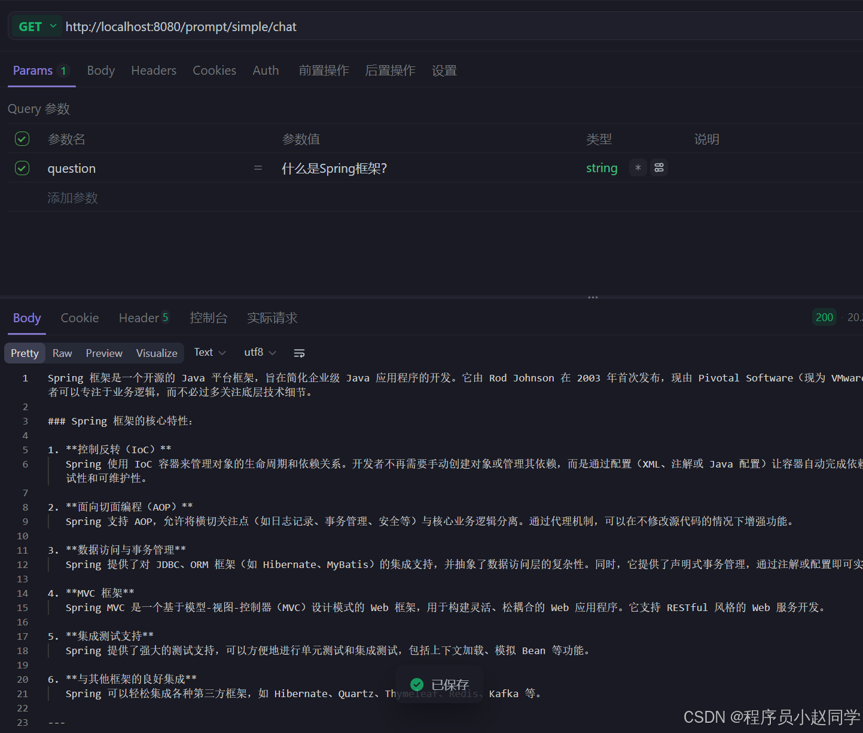This screenshot has width=863, height=733.
Task: View the Header 5 response tab
Action: (x=144, y=317)
